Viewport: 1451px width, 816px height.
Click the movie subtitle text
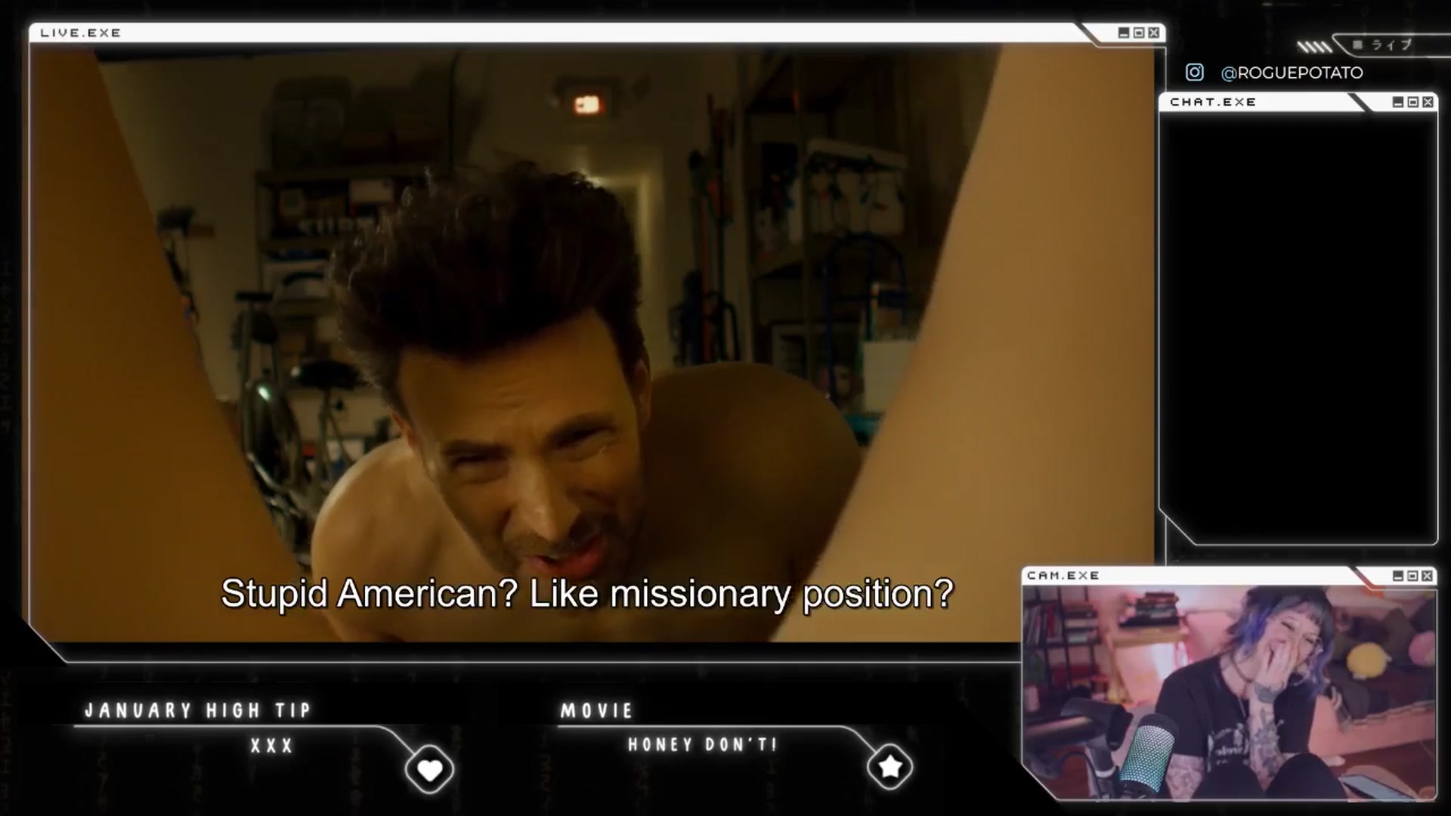pyautogui.click(x=587, y=594)
